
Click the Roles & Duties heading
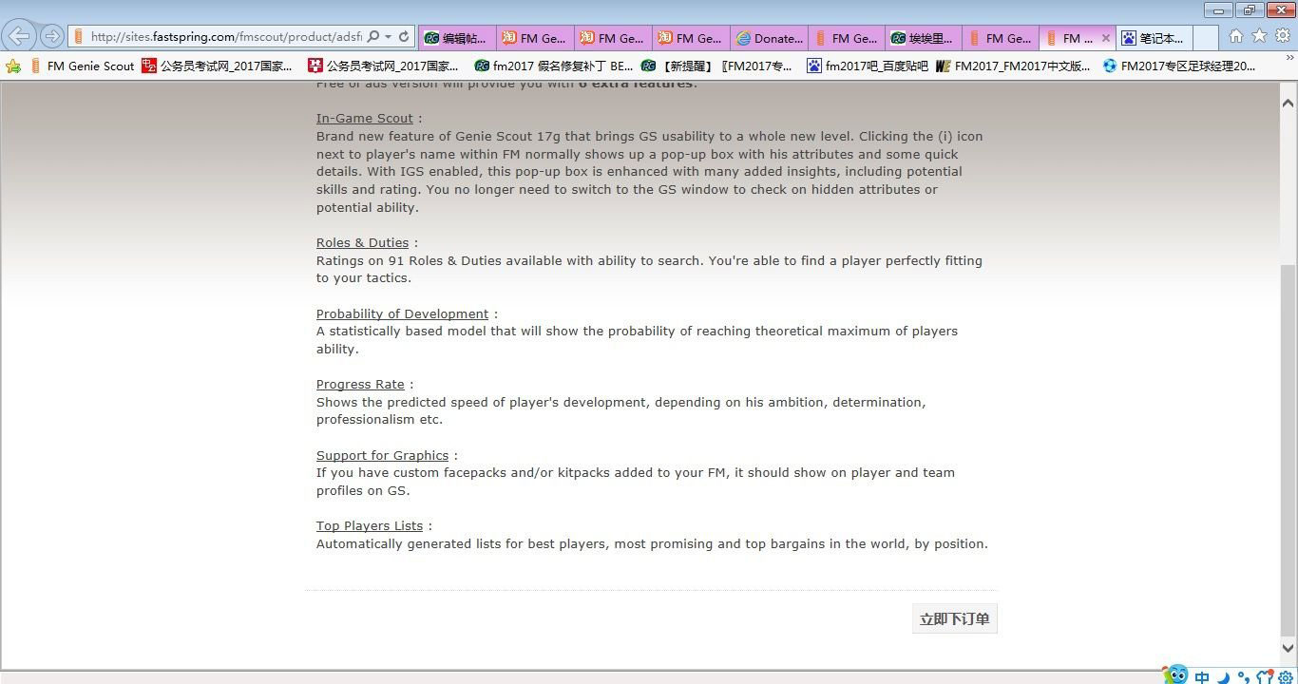(x=362, y=243)
